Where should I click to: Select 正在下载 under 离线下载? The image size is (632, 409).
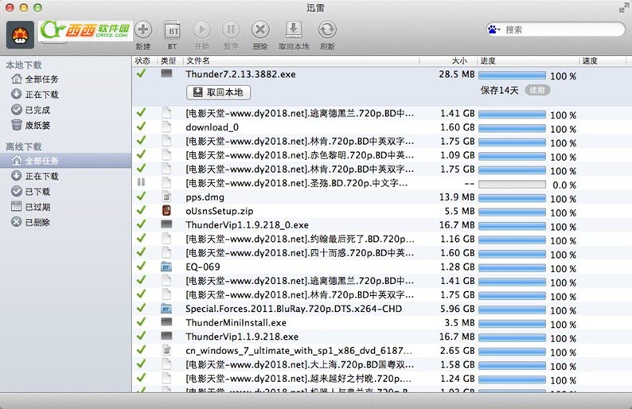[35, 176]
